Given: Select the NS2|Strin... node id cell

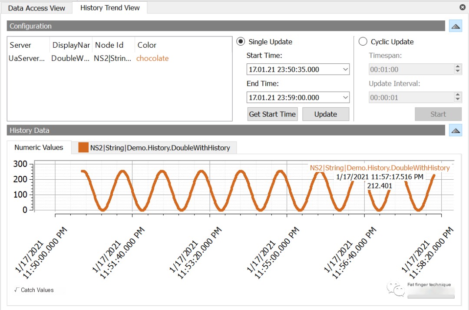Looking at the screenshot, I should (112, 58).
